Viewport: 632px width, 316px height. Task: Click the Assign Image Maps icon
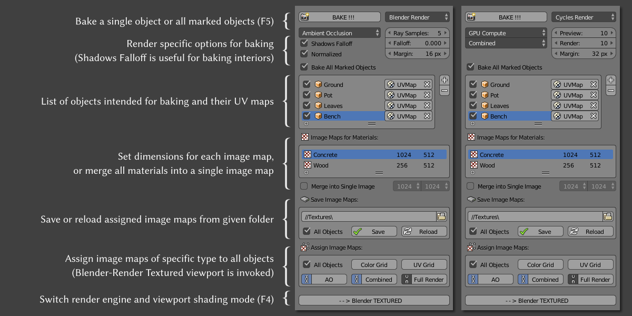pyautogui.click(x=304, y=246)
